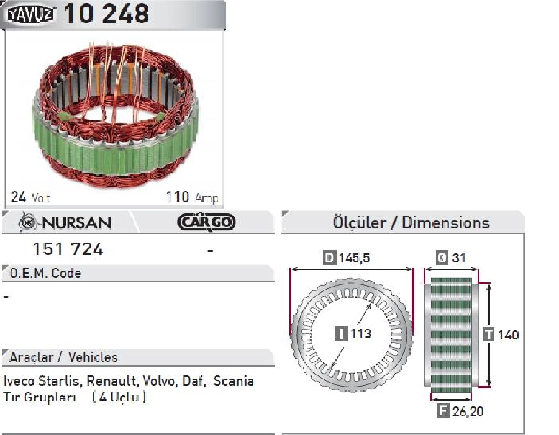
Task: Click the D dimension label icon
Action: click(x=329, y=258)
